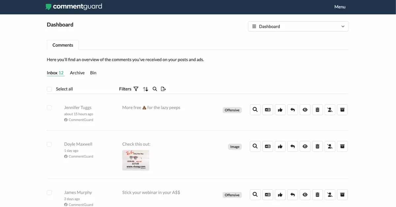View the Ray-Ban image thumbnail in Doyle's comment
Image resolution: width=396 pixels, height=207 pixels.
[x=136, y=160]
